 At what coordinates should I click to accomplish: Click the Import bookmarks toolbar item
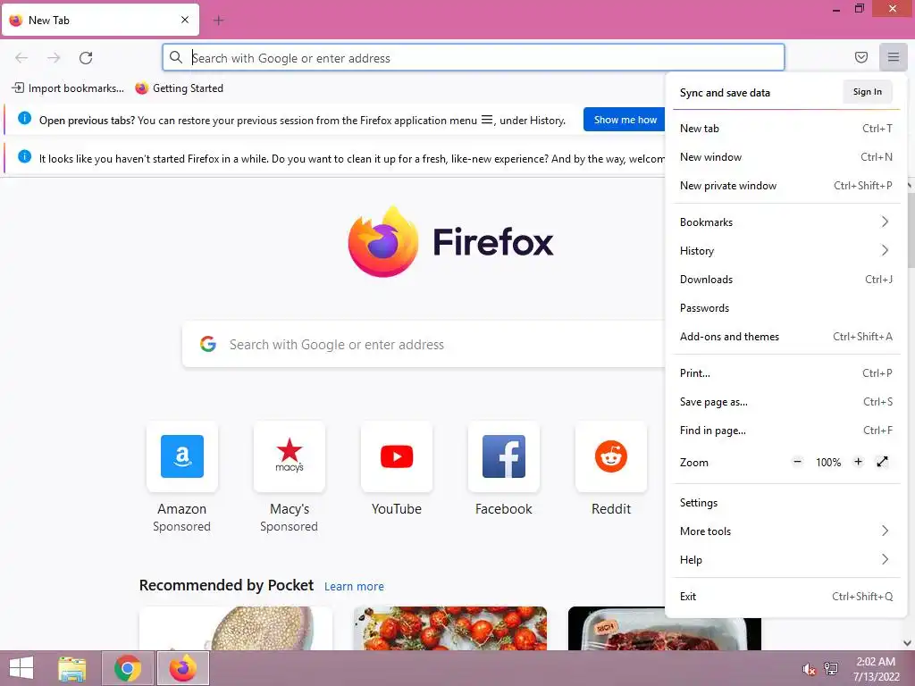68,88
